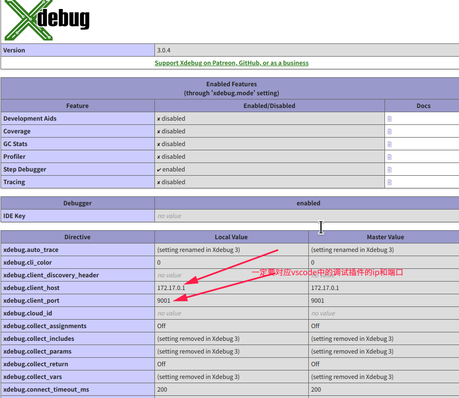
Task: Click the Profiler documentation icon
Action: 390,157
